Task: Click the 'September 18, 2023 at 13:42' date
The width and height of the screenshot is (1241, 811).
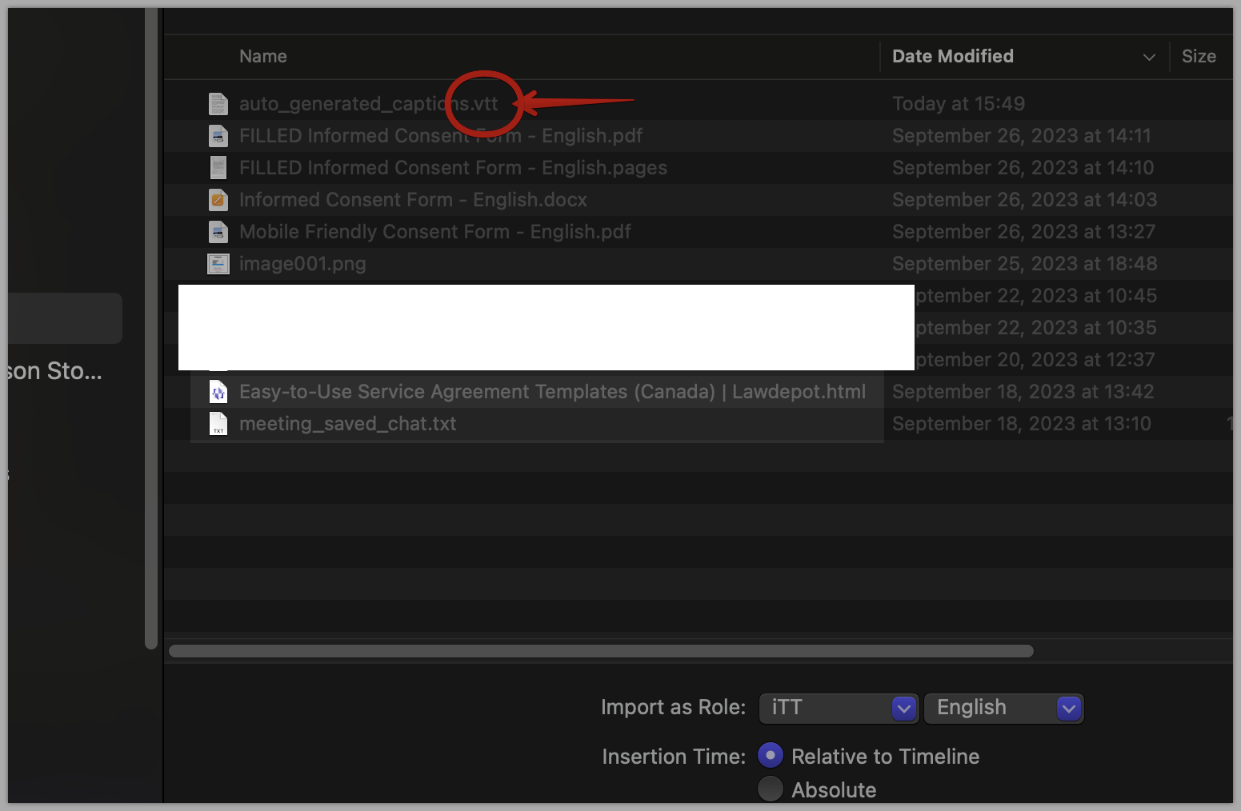Action: (x=1023, y=392)
